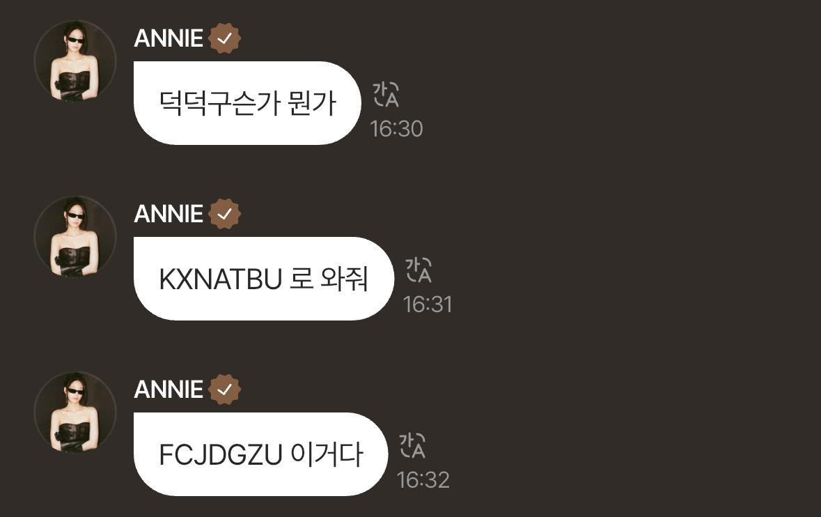Image resolution: width=821 pixels, height=517 pixels.
Task: Select the 덕덕구슨가 뭔가 chat bubble
Action: [247, 102]
